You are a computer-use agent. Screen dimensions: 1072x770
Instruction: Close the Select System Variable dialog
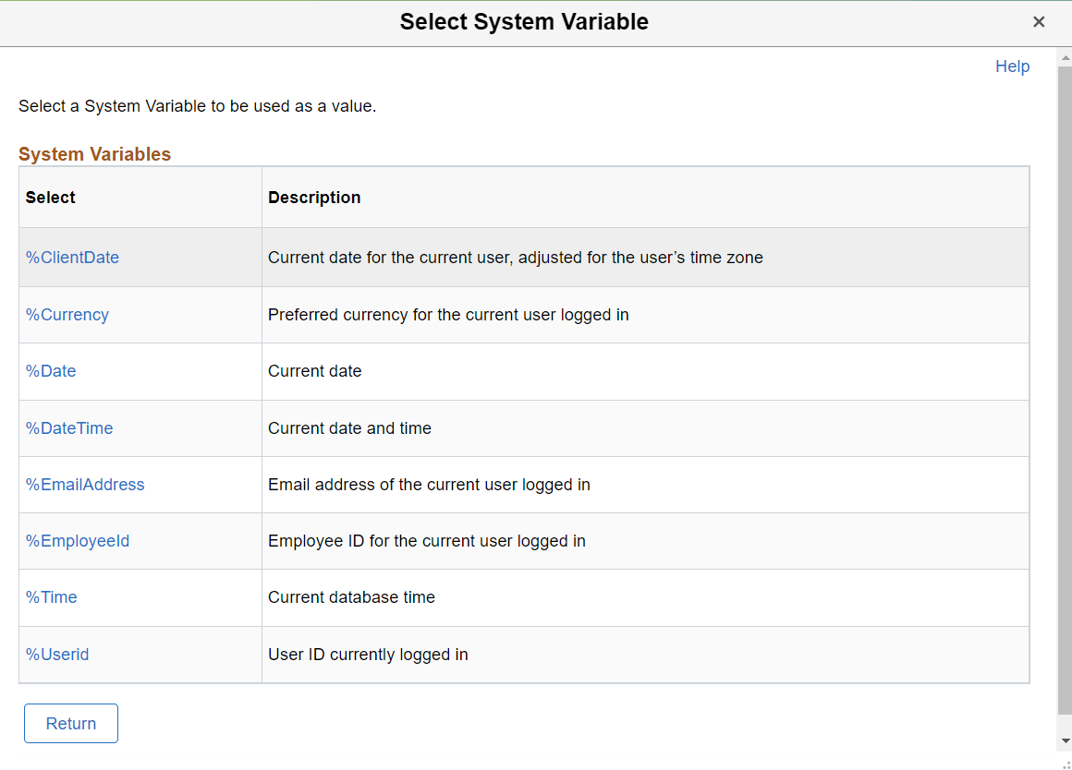[1039, 21]
